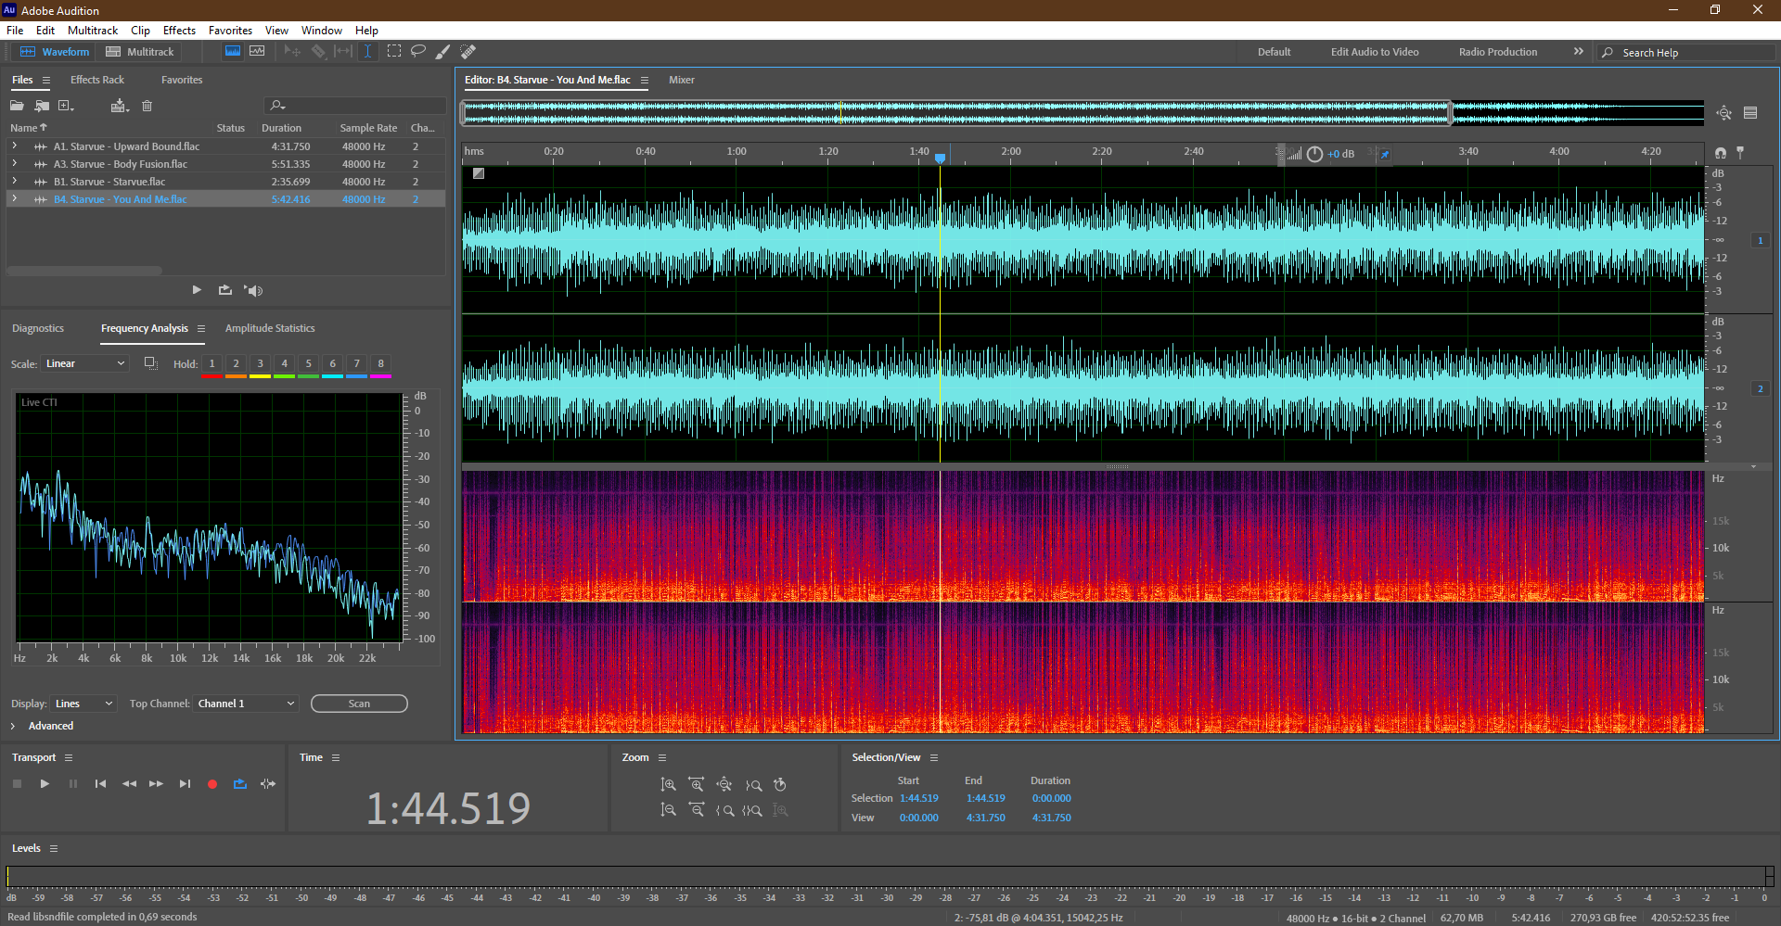Switch to the Mixer tab

point(682,80)
